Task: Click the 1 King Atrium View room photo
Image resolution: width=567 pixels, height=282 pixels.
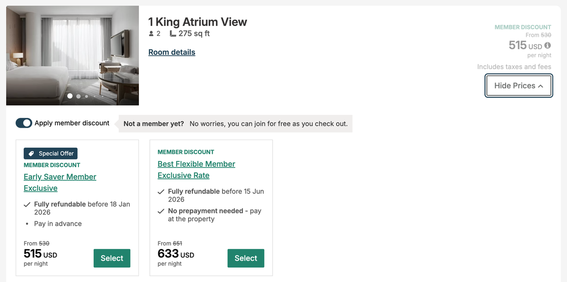Action: [x=72, y=55]
